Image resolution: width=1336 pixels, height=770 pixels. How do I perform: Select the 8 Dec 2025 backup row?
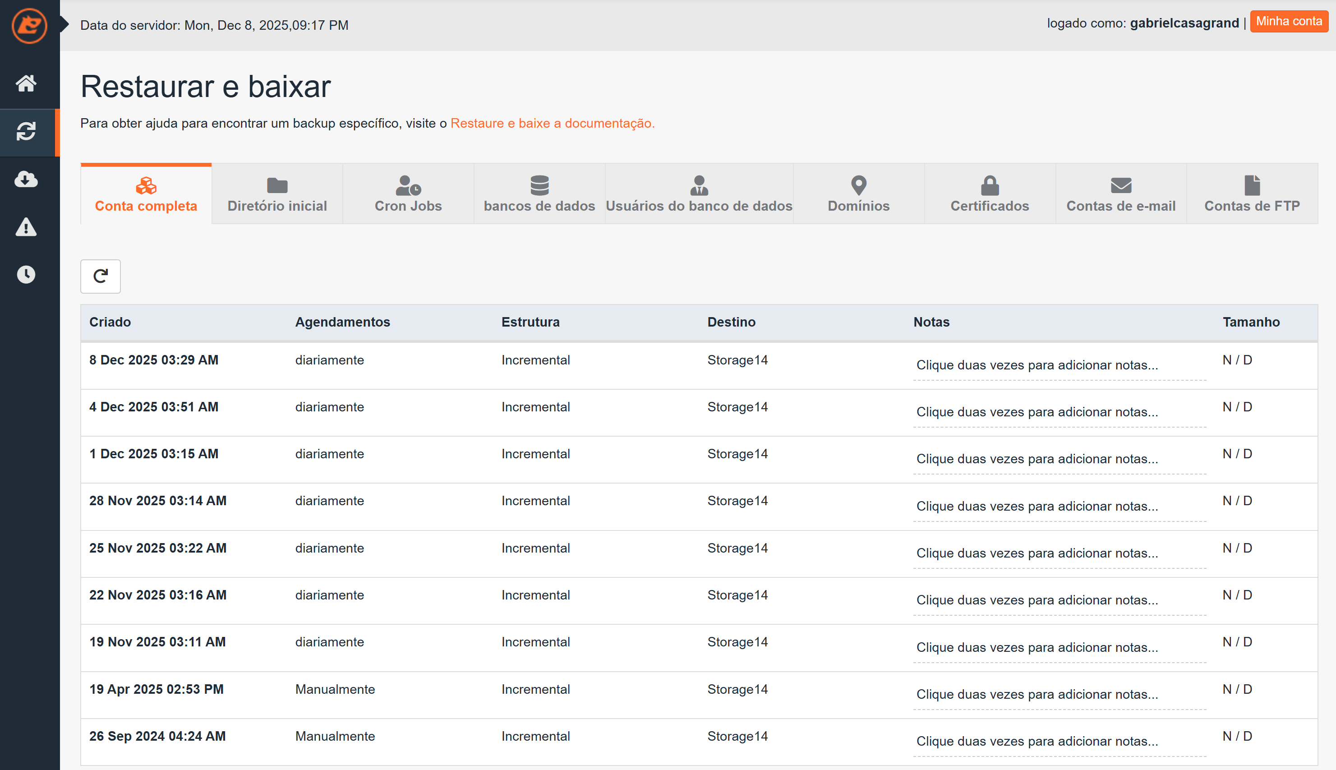153,360
